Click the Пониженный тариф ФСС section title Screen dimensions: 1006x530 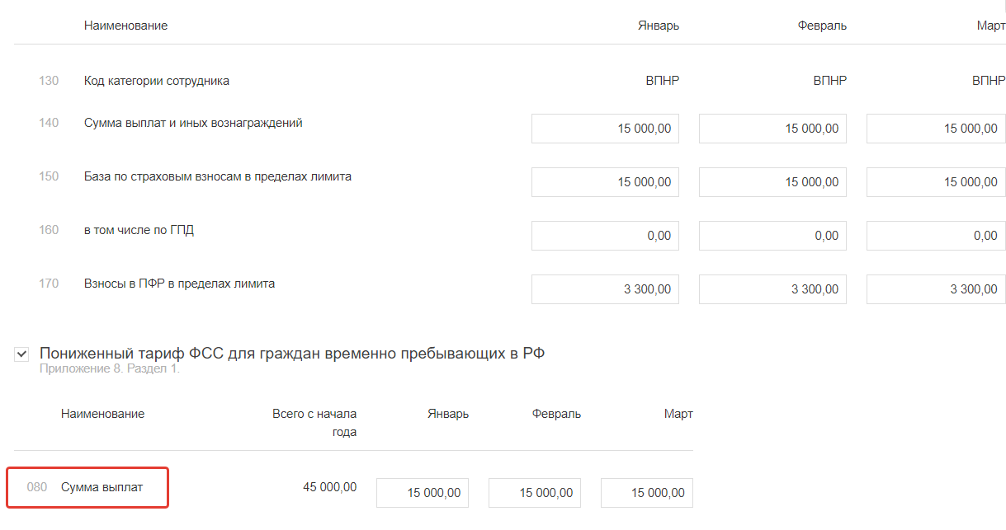tap(292, 354)
